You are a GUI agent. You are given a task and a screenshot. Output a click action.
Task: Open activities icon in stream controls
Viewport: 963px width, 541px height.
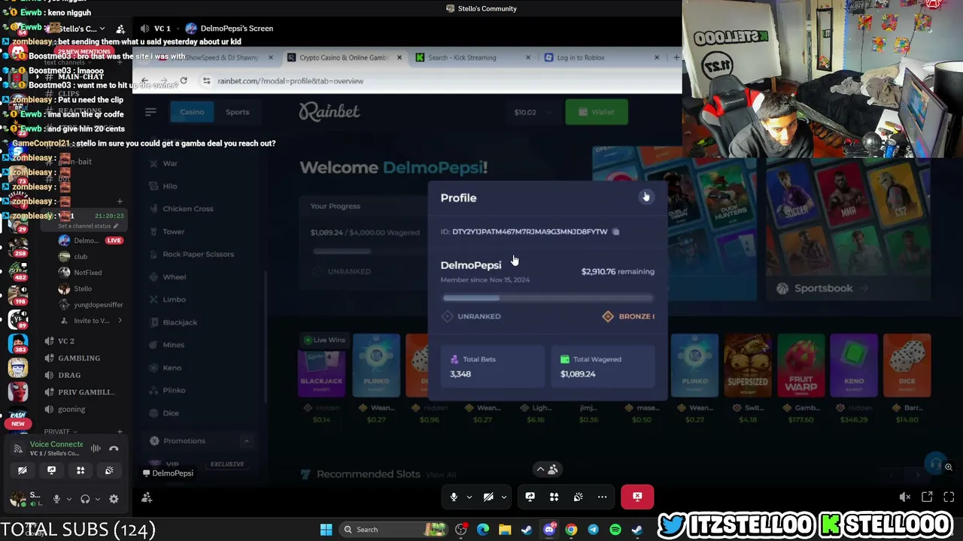click(554, 497)
